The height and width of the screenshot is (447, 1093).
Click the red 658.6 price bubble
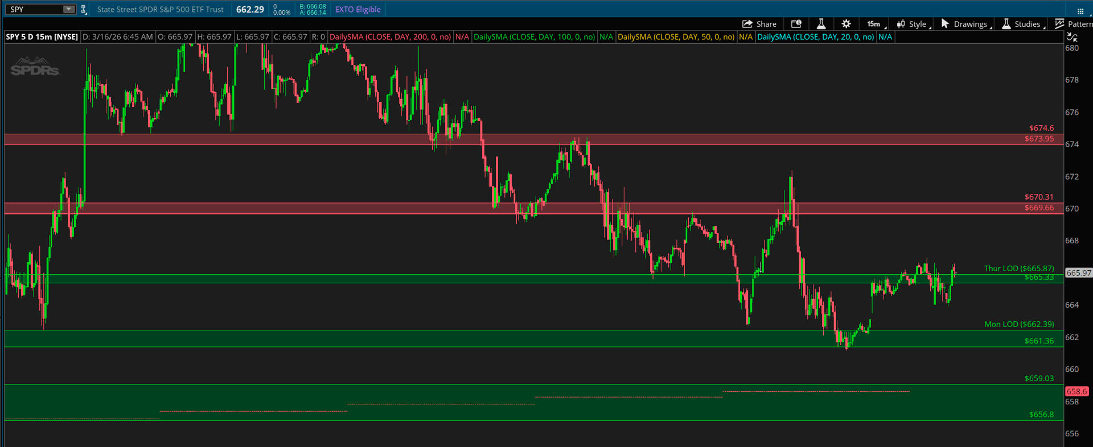[x=1077, y=391]
